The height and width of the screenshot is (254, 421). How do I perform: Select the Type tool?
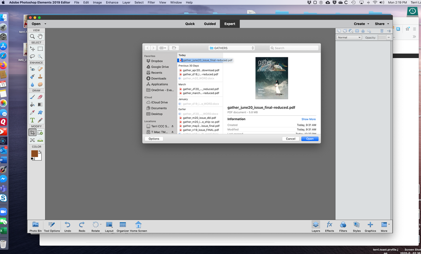click(32, 120)
